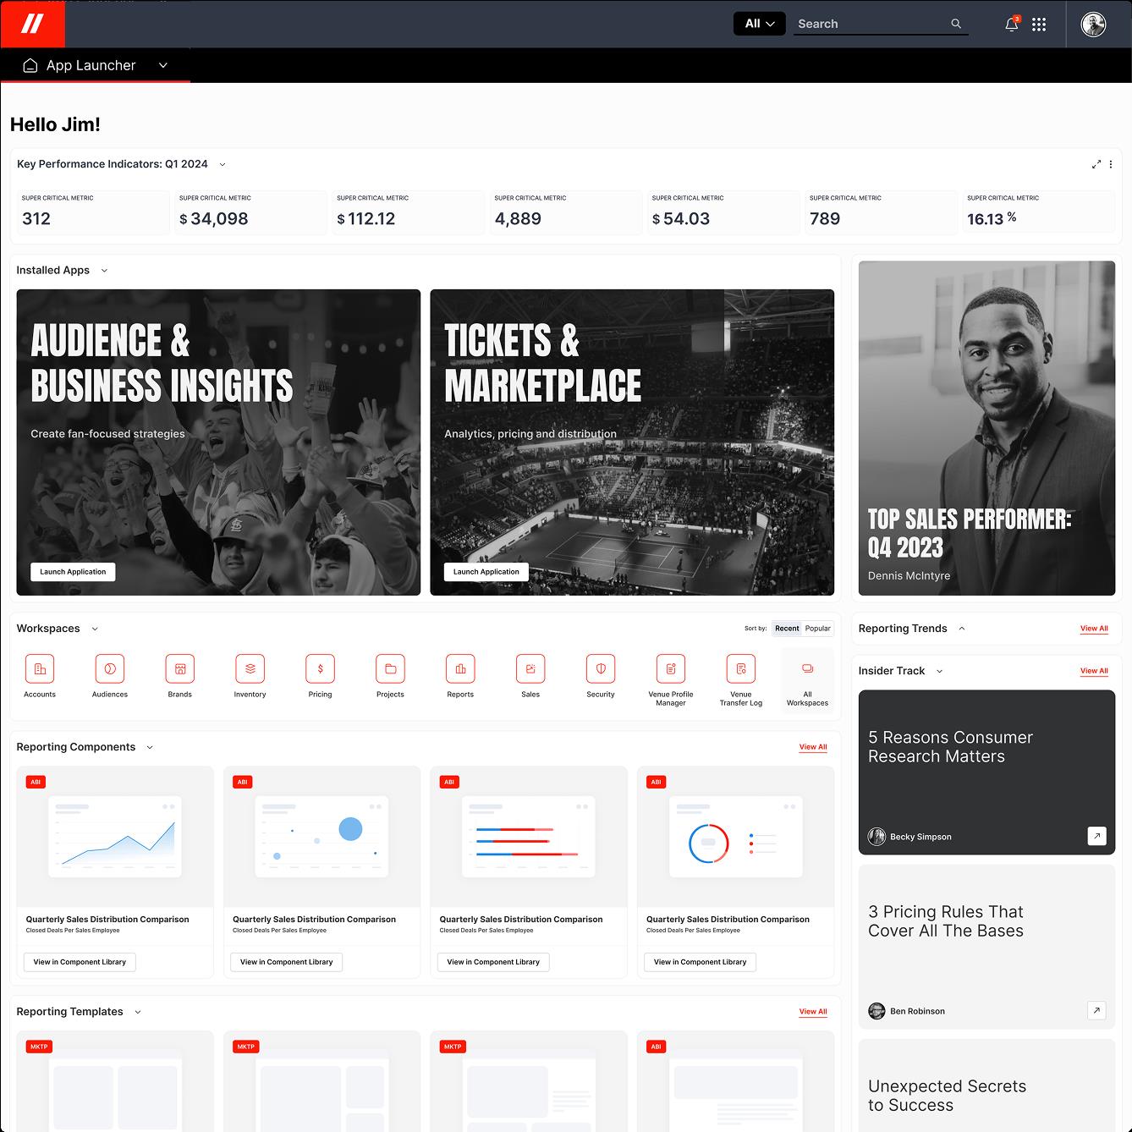1132x1132 pixels.
Task: Click the App Launcher home icon
Action: click(30, 65)
